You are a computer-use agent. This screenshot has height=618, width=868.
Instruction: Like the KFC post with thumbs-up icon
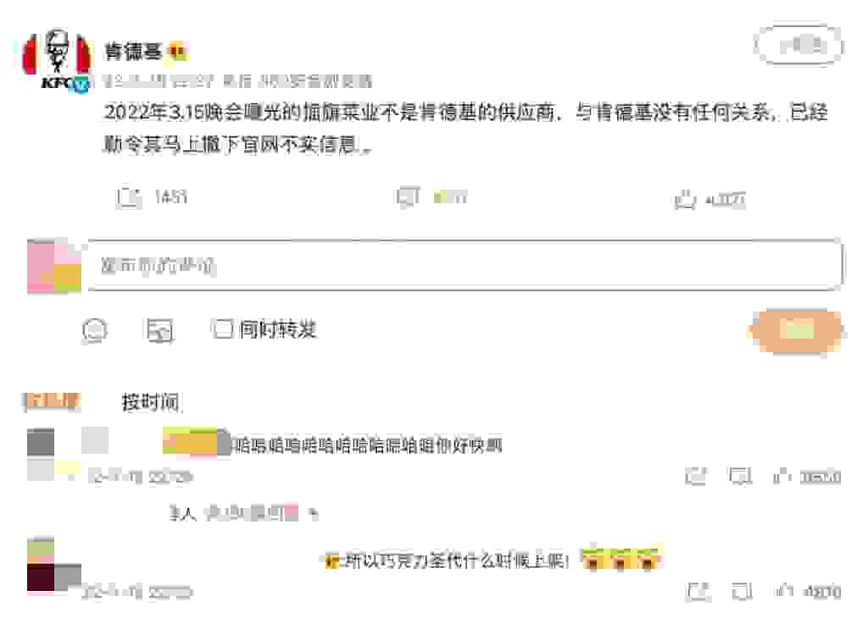coord(685,199)
